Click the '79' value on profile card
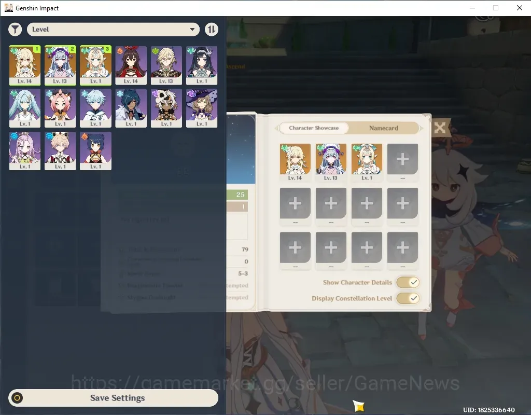Screen dimensions: 531x415 click(245, 250)
